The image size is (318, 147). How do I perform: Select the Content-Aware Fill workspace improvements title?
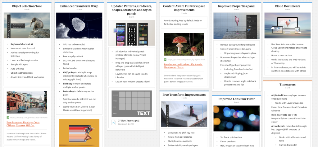point(184,8)
